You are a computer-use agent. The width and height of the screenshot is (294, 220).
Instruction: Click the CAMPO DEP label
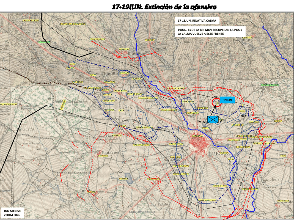pyautogui.click(x=202, y=108)
